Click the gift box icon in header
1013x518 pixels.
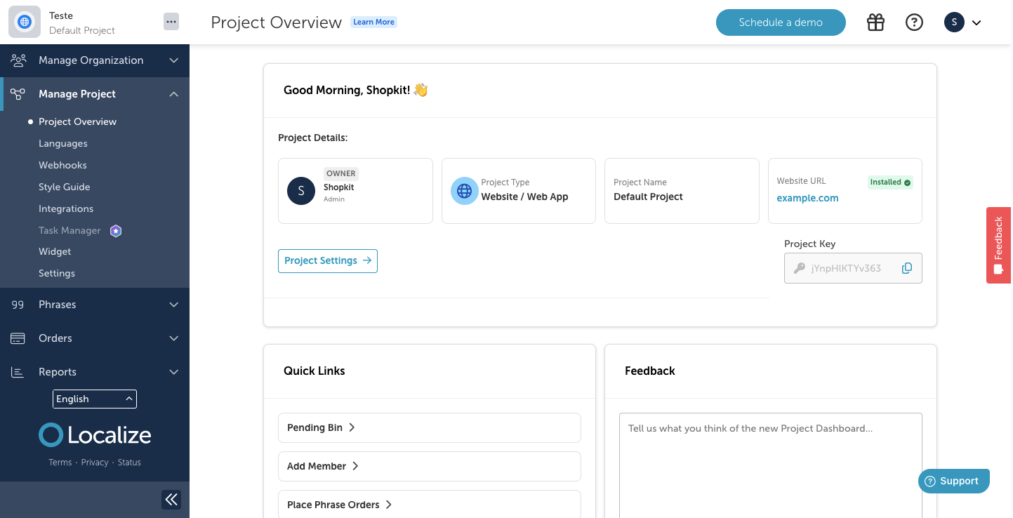click(875, 22)
